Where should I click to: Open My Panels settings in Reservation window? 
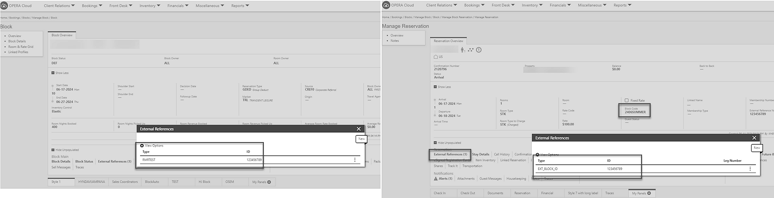642,193
